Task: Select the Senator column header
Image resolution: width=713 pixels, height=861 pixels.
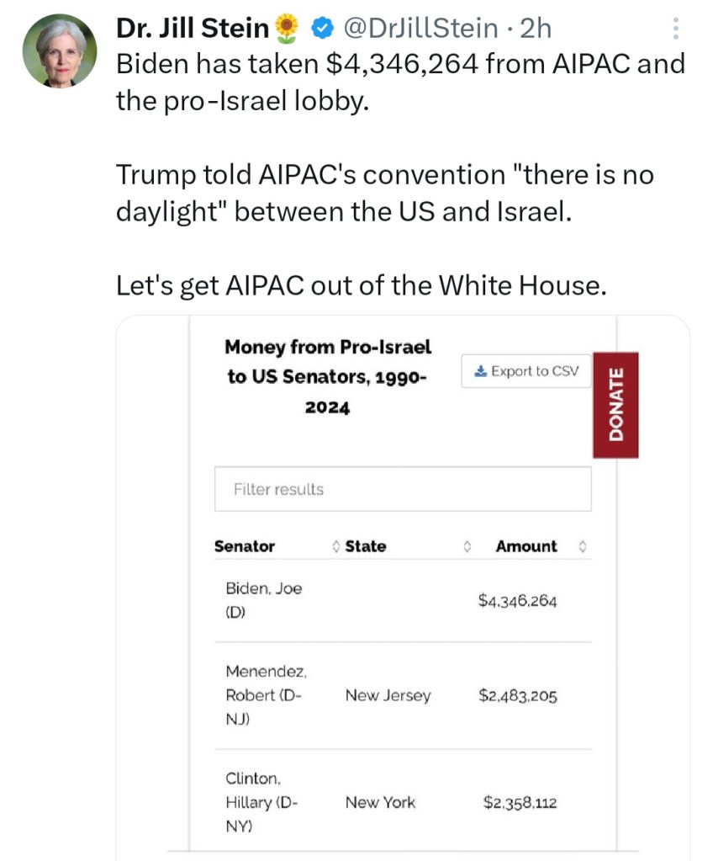Action: point(245,546)
